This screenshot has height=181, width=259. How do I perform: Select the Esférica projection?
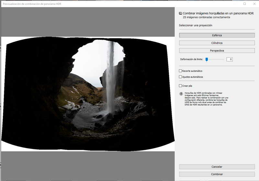click(x=217, y=35)
